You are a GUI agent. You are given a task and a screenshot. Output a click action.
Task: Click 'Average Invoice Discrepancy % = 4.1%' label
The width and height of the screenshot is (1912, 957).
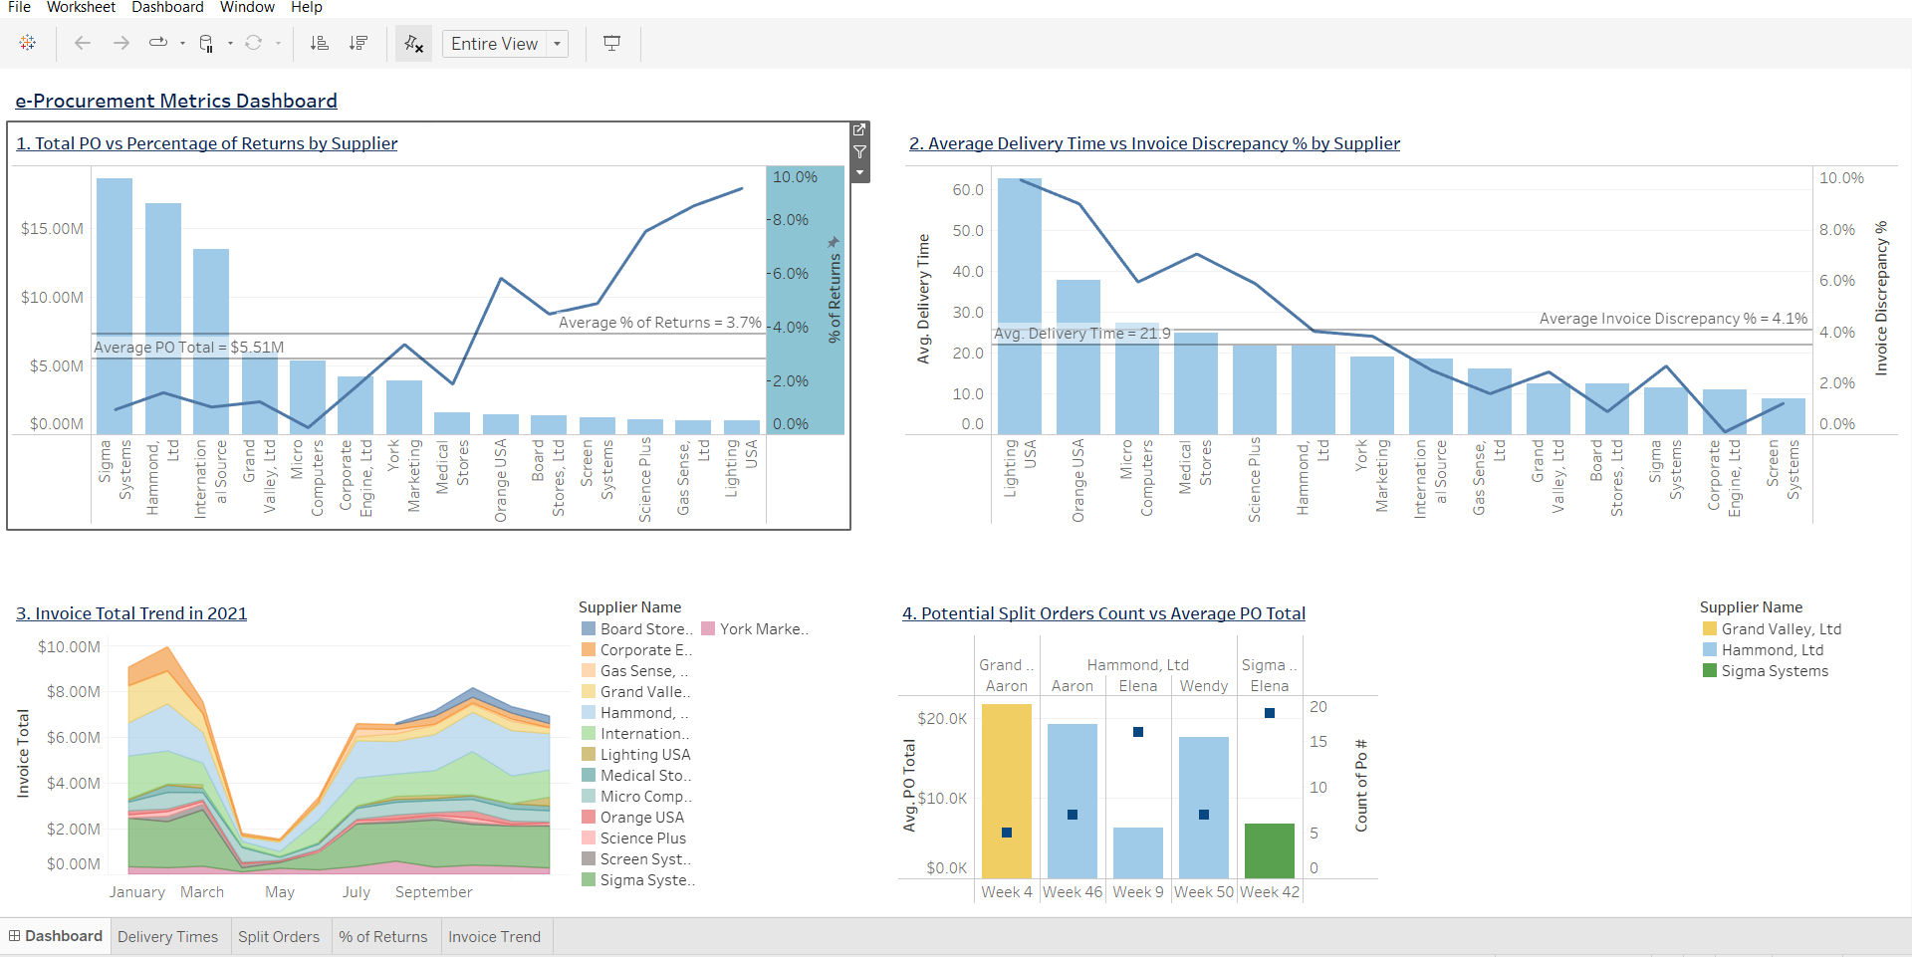1673,319
